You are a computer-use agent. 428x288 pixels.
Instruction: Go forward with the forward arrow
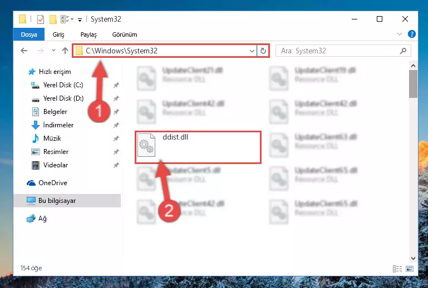tap(40, 51)
